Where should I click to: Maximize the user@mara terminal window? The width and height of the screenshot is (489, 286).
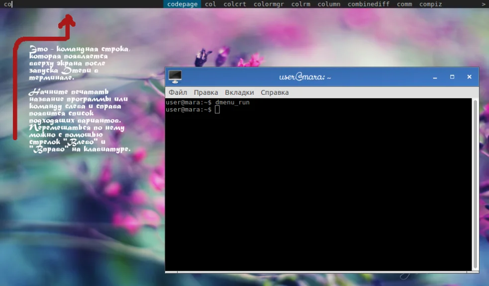tap(452, 77)
